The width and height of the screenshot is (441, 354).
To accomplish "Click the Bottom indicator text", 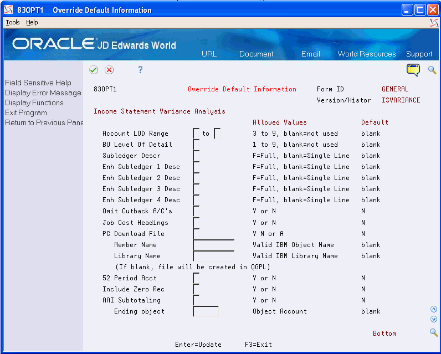I will pos(384,334).
